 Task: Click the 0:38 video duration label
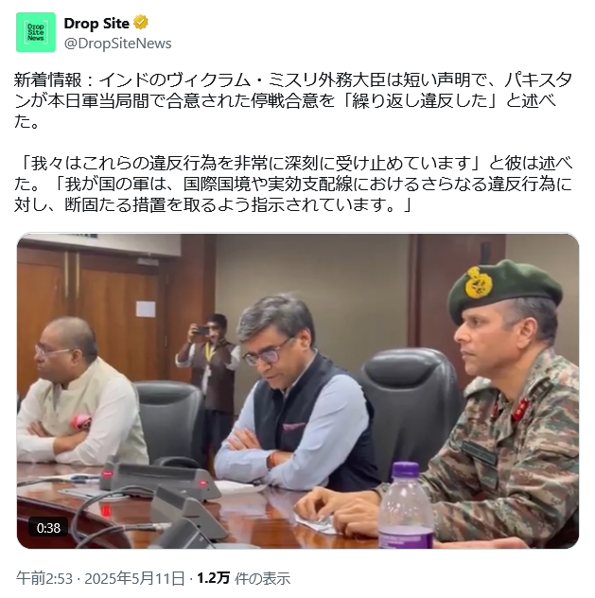(48, 528)
